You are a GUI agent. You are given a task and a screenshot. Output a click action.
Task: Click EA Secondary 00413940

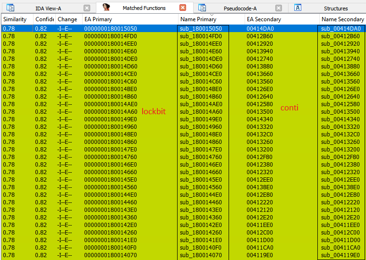(260, 51)
